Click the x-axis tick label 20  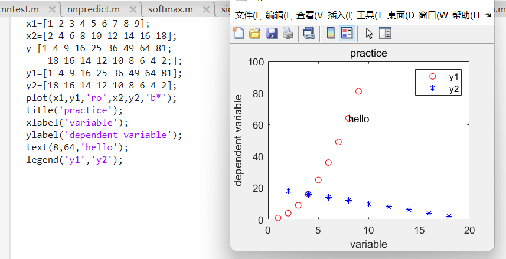(x=469, y=230)
